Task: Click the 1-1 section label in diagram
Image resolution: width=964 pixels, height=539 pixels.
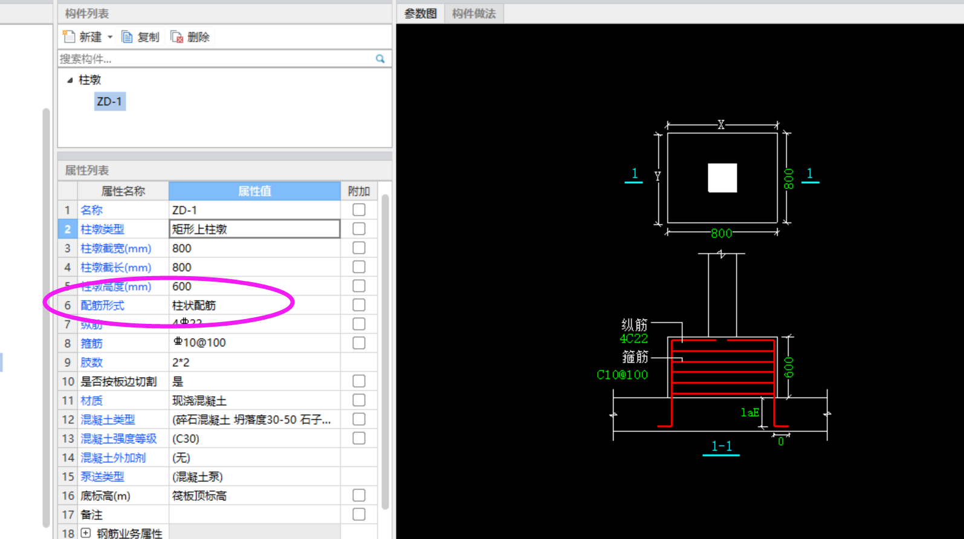Action: click(x=722, y=447)
